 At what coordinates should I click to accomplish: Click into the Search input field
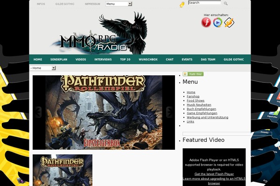click(x=204, y=3)
